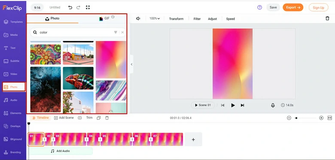Delete selected item with top trash icon

[327, 18]
